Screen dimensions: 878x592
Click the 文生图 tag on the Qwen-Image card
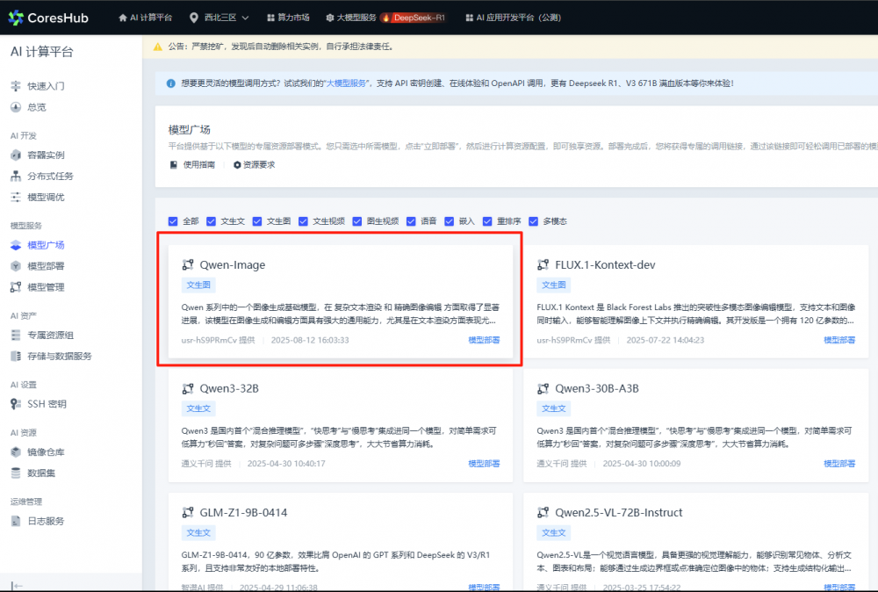198,285
